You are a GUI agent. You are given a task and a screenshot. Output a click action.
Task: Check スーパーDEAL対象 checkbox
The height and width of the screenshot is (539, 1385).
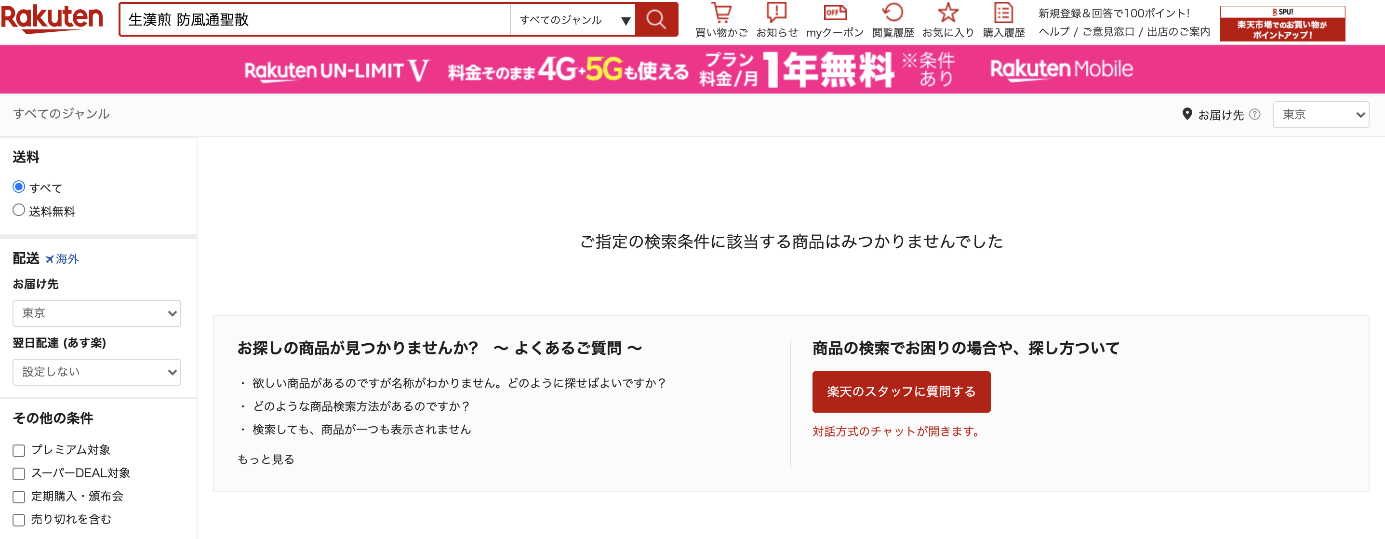click(x=19, y=473)
